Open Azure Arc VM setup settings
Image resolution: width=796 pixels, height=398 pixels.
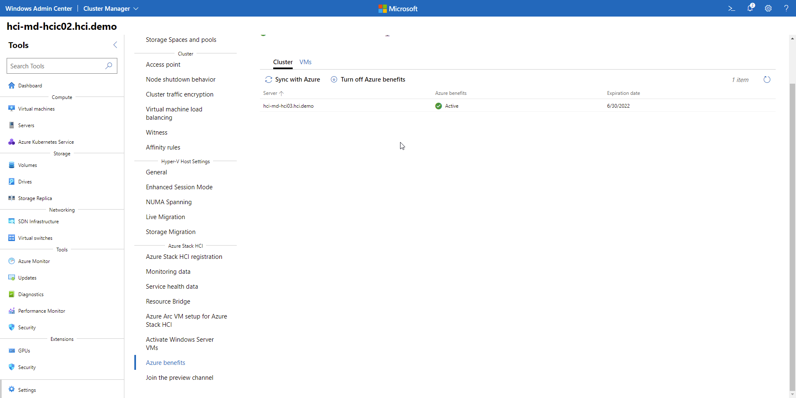[x=186, y=321]
